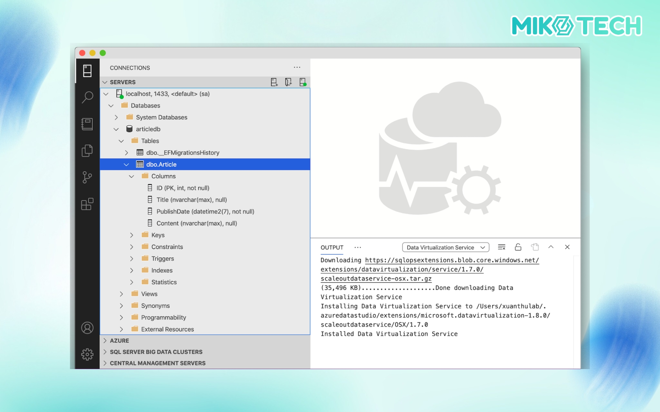Select the OUTPUT panel tab
This screenshot has width=660, height=412.
[332, 248]
